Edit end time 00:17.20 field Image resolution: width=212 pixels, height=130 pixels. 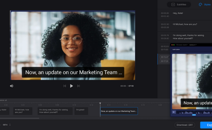coord(165,61)
